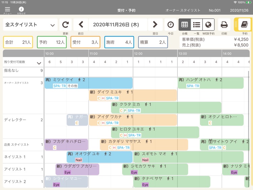Tap その他 tag on ミツイ ケイ booking
This screenshot has height=190, width=253.
[72, 86]
